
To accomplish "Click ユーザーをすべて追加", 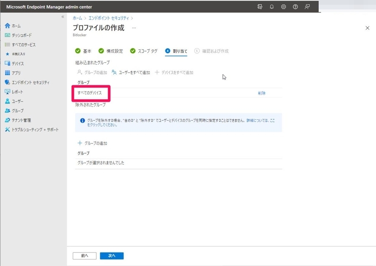I will point(131,72).
